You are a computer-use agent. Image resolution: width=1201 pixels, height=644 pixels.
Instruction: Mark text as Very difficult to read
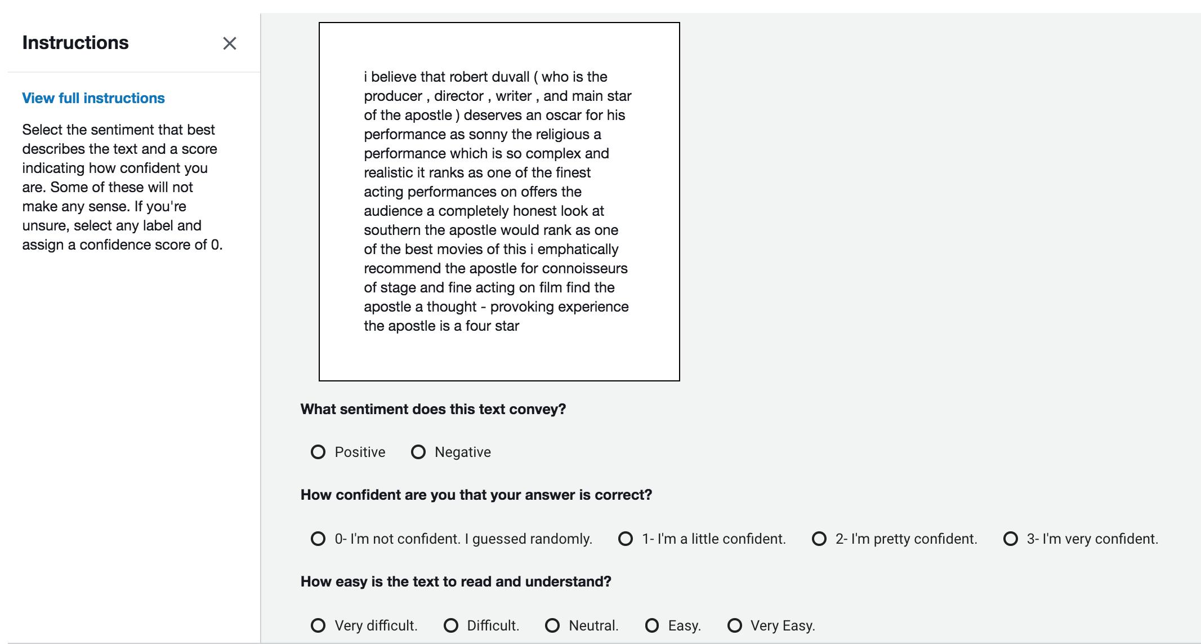(318, 625)
